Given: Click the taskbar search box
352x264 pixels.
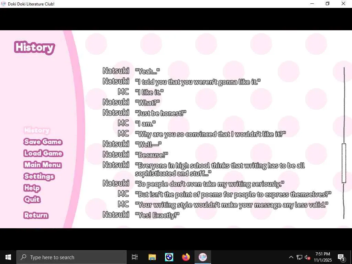Looking at the screenshot, I should point(71,257).
